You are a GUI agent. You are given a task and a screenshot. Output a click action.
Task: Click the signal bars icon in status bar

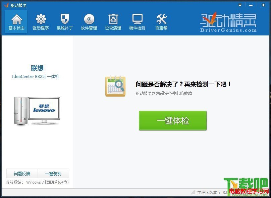tap(193, 192)
